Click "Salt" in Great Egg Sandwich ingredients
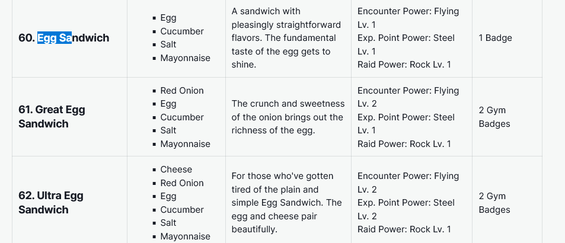 (x=170, y=130)
